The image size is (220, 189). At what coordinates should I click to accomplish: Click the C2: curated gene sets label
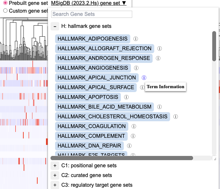[x=87, y=175]
